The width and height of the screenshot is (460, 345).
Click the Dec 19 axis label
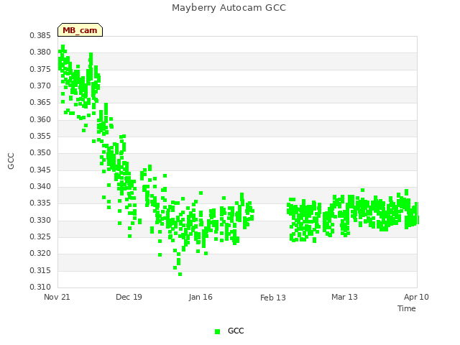129,297
